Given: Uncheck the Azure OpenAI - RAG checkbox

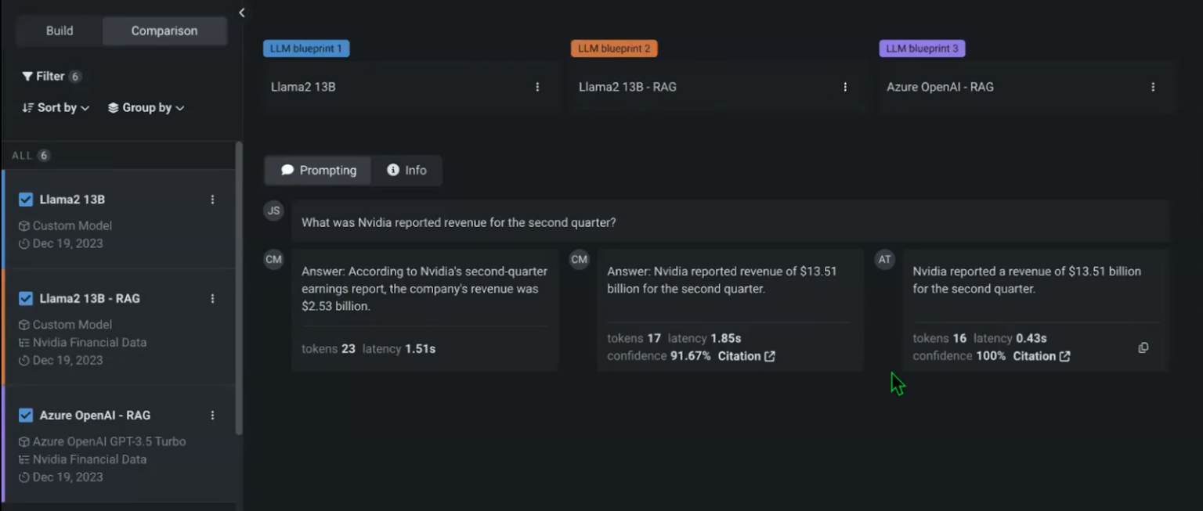Looking at the screenshot, I should click(26, 416).
